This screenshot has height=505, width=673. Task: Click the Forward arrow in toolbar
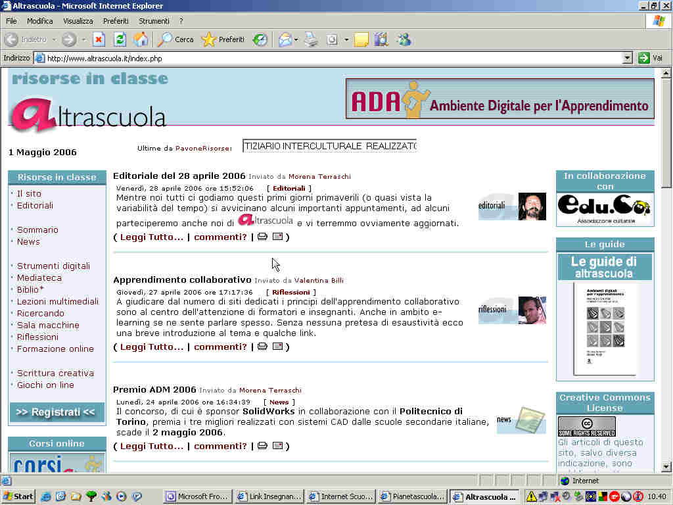68,39
